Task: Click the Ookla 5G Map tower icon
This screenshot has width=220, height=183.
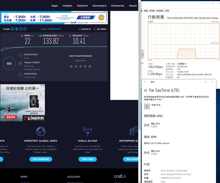Action: point(88,131)
